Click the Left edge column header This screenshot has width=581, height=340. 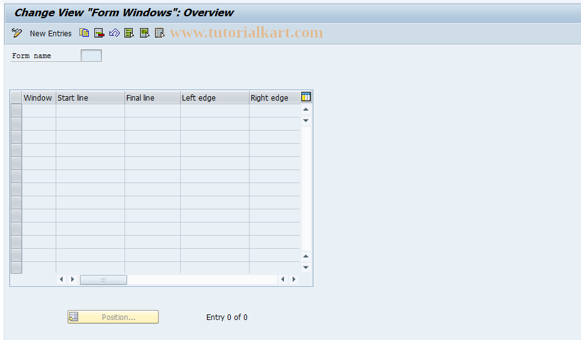click(x=215, y=97)
